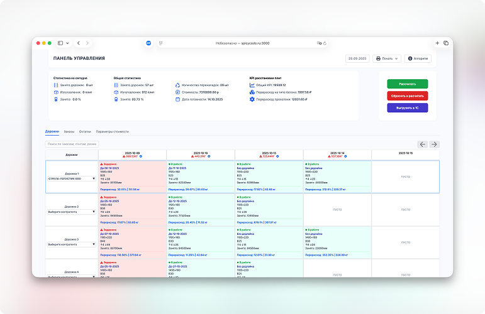Switch to the Заказы tab
The image size is (485, 314).
tap(69, 131)
